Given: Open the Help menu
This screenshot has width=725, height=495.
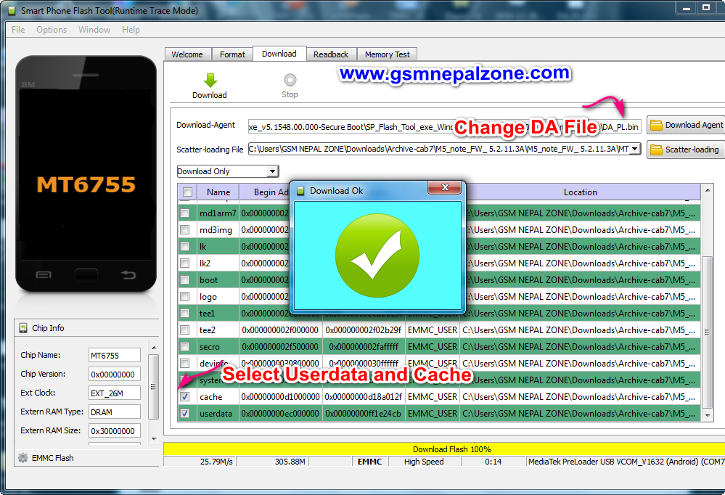Looking at the screenshot, I should [131, 30].
